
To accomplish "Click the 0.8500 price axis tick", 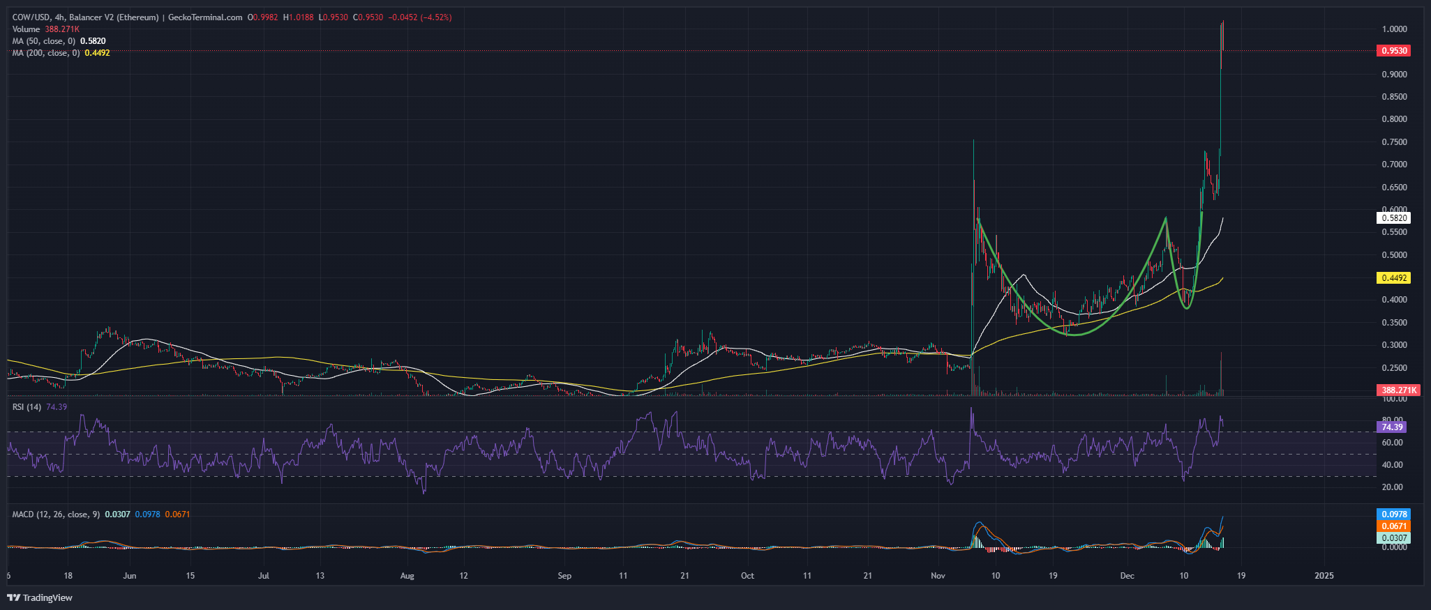I will (x=1394, y=97).
